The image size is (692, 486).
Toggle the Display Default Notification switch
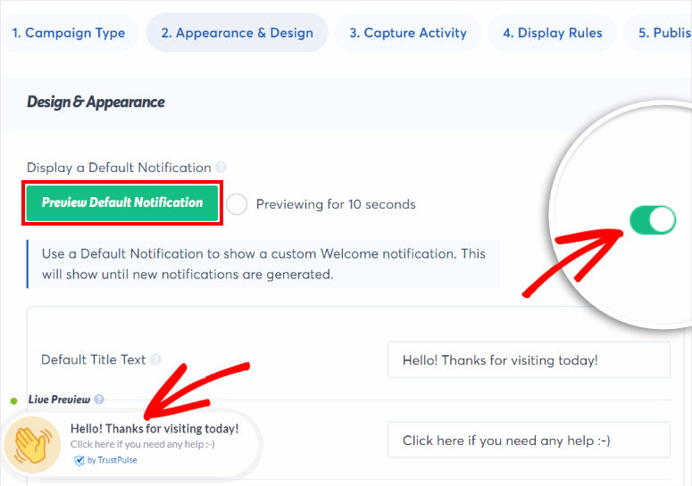(x=653, y=220)
